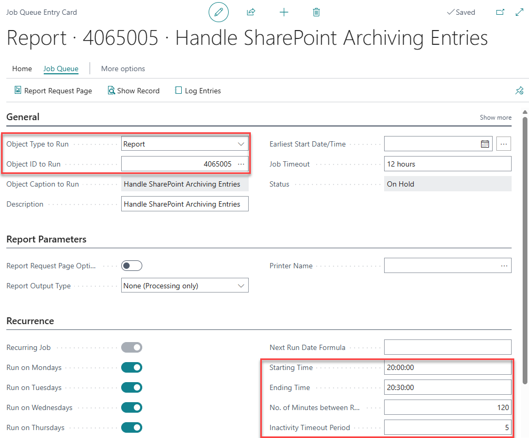Image resolution: width=529 pixels, height=438 pixels.
Task: Open the Object Type to Run dropdown
Action: click(x=184, y=144)
